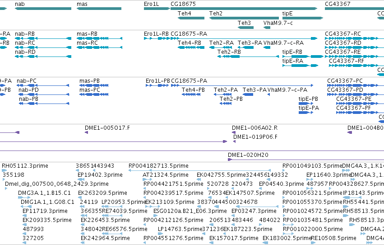Click transcript Teh2-RA

point(221,47)
